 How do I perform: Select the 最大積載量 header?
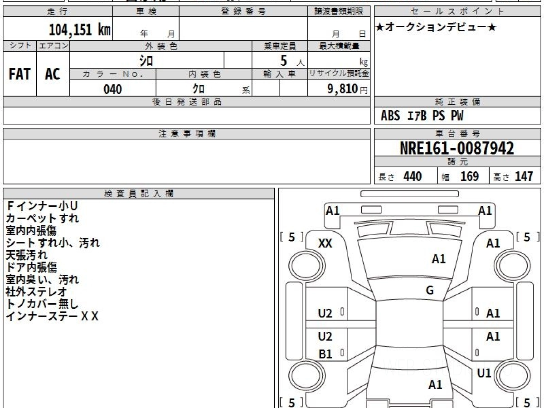pos(339,46)
